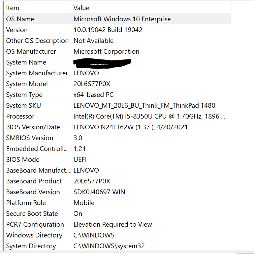Select the System Type row label
Image resolution: width=254 pixels, height=254 pixels.
pyautogui.click(x=24, y=95)
